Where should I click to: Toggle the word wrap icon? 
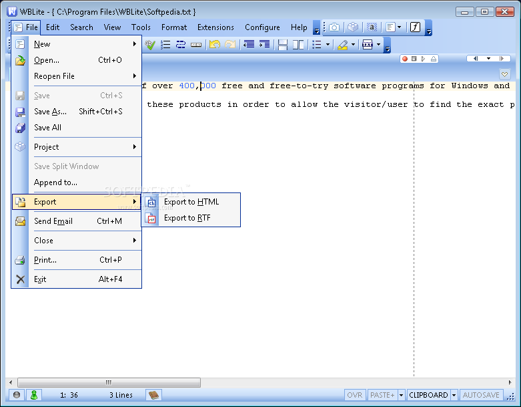click(181, 45)
